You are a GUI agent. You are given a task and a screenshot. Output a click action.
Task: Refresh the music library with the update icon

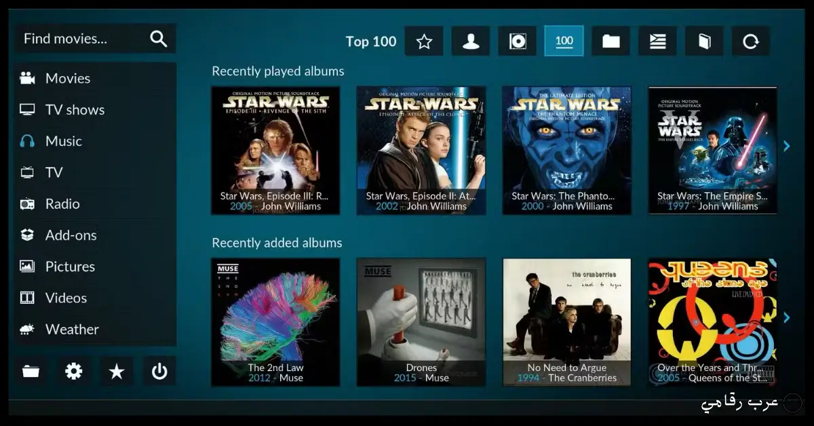tap(750, 41)
